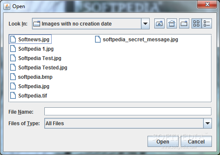220x155 pixels.
Task: Select file Softpedia 1.jpg
Action: tap(32, 49)
